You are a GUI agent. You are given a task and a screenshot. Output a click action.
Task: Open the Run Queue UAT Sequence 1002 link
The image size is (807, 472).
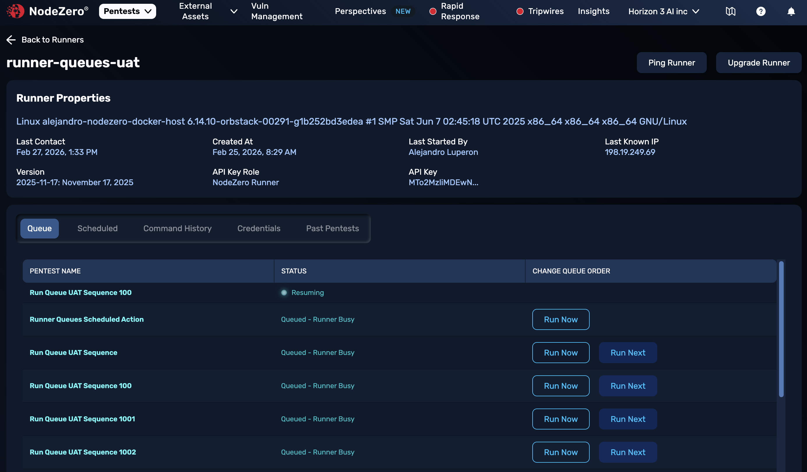click(x=83, y=452)
